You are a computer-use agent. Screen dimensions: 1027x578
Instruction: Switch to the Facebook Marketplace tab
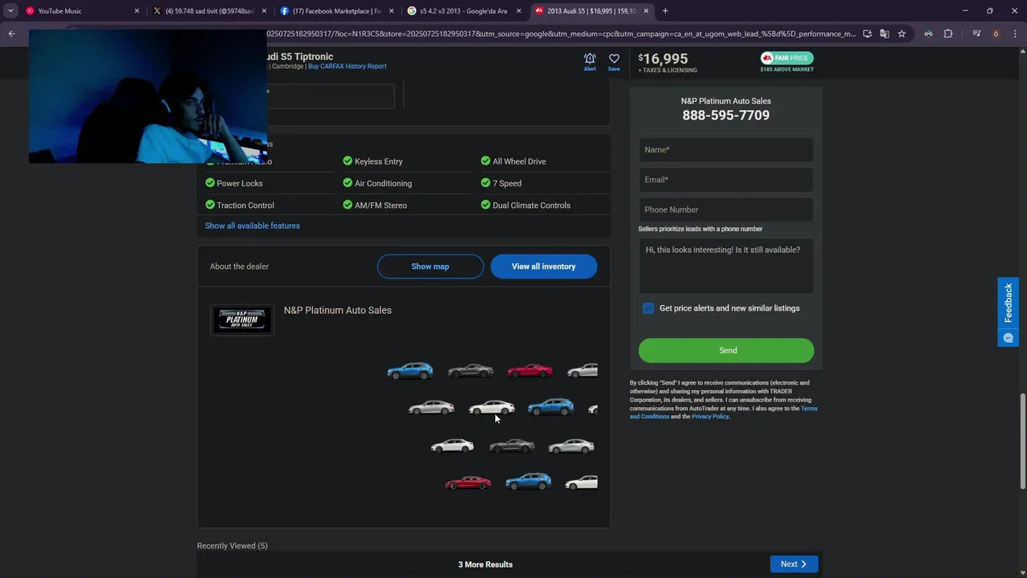(x=336, y=11)
